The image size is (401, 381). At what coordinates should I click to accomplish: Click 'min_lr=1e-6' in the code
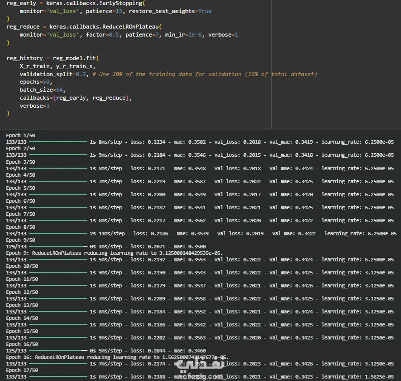coord(183,35)
